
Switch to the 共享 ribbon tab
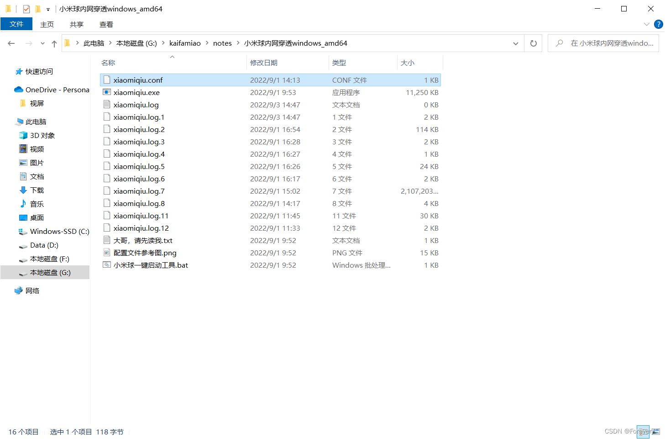[x=76, y=24]
